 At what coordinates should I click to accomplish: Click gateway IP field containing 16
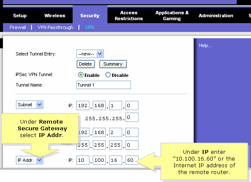point(115,160)
